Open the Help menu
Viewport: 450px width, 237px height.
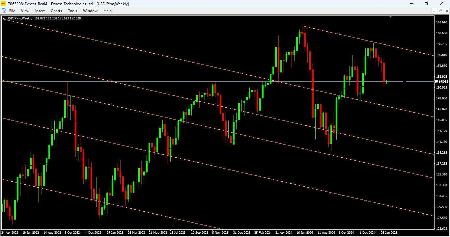107,11
